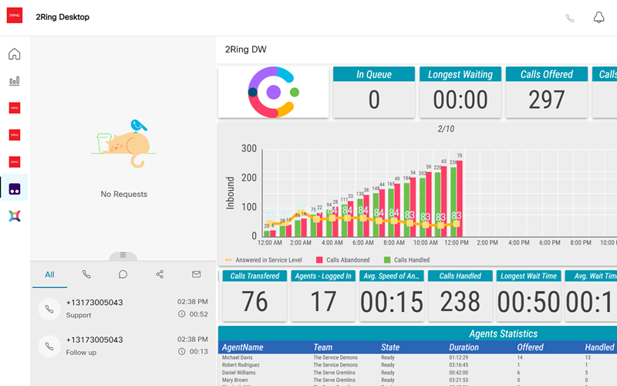Filter history by phone calls tab

(86, 275)
